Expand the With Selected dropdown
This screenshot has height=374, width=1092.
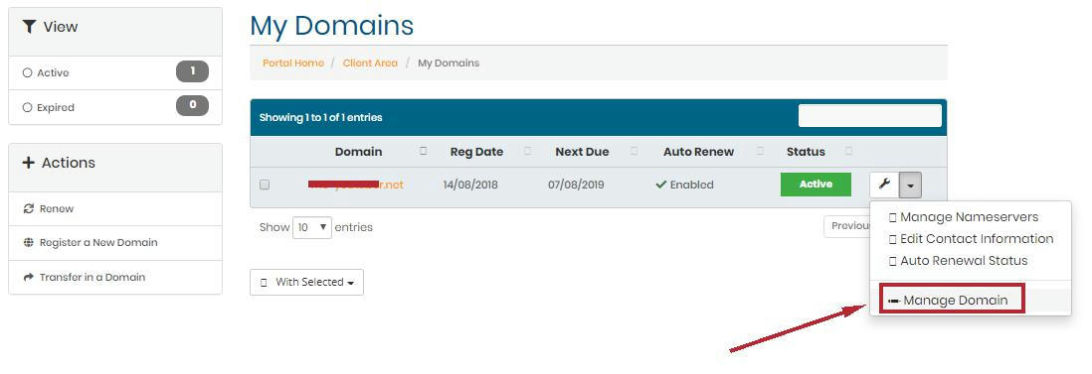[306, 283]
